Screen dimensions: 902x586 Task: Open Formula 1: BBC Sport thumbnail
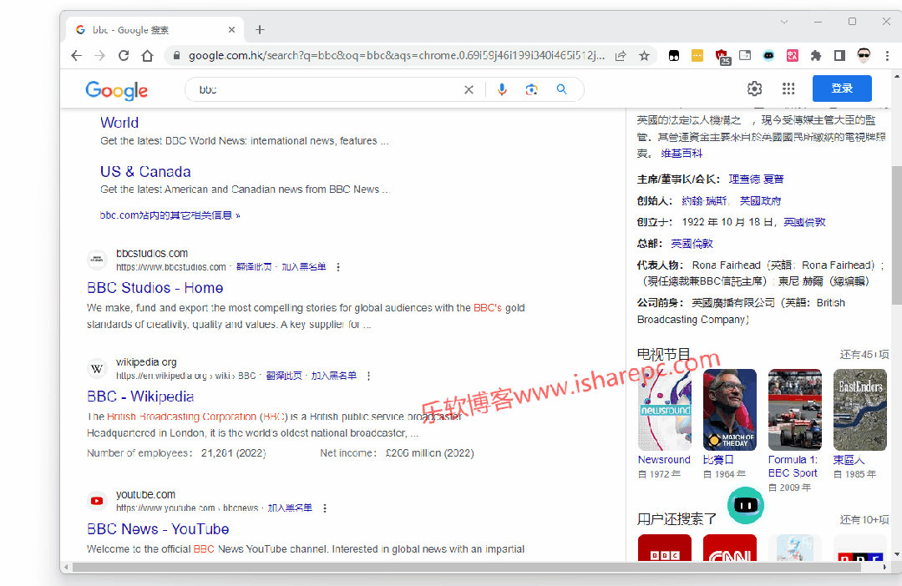tap(795, 410)
